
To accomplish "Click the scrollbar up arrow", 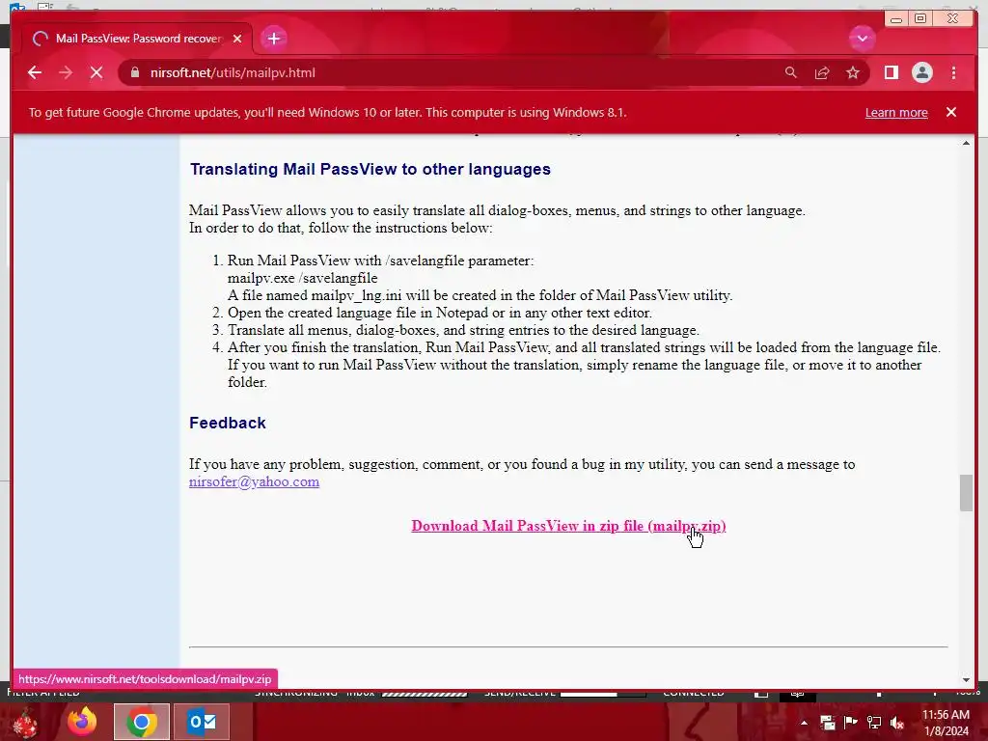I will (x=966, y=144).
